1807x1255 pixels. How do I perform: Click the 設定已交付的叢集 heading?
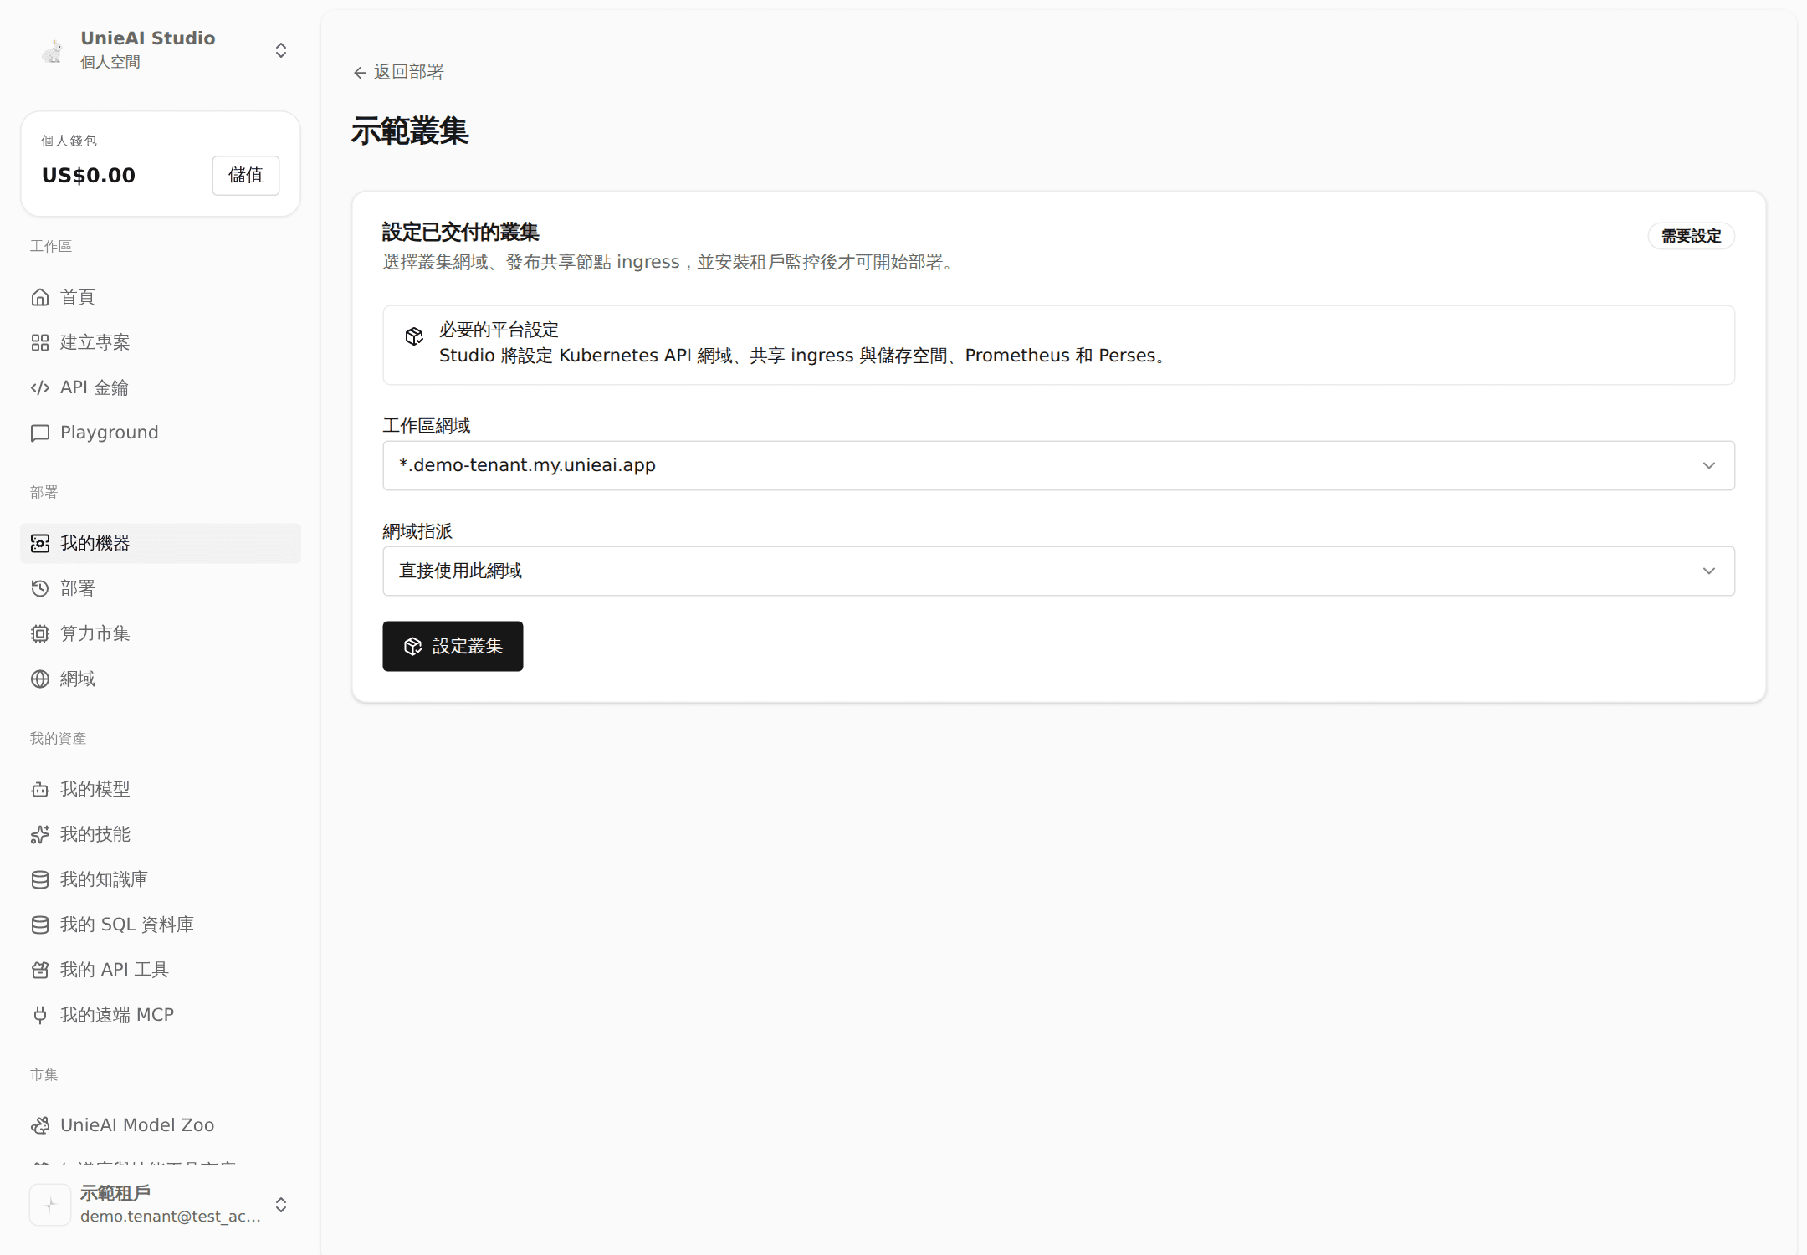pos(461,232)
